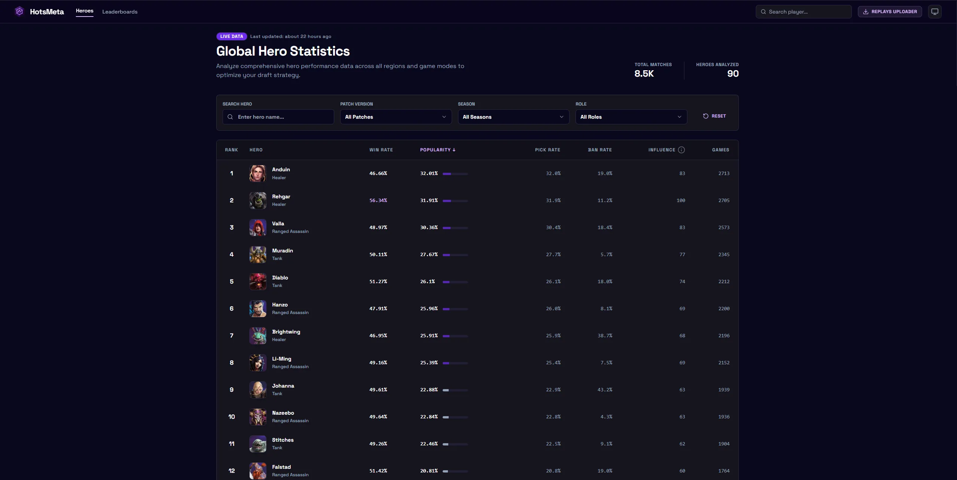The height and width of the screenshot is (480, 957).
Task: Click Rehgar's 56.34% win rate
Action: pyautogui.click(x=378, y=201)
